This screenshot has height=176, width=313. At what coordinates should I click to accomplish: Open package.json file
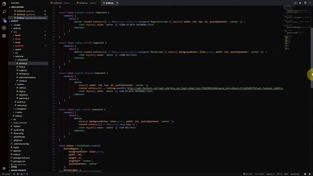coord(19,161)
